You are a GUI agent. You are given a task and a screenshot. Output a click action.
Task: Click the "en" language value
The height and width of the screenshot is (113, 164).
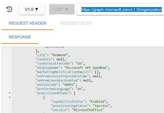pos(79,89)
